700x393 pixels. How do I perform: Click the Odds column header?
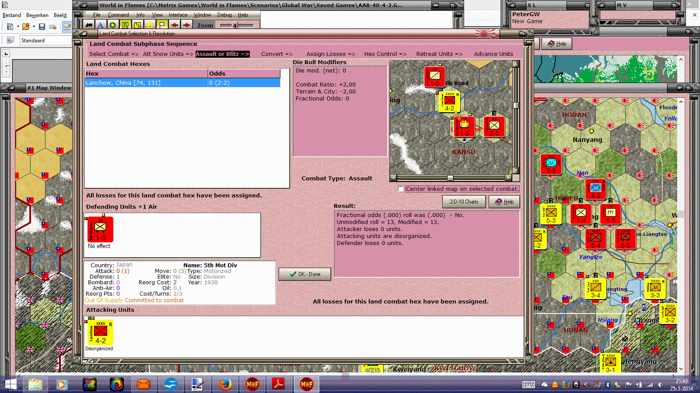click(x=244, y=74)
